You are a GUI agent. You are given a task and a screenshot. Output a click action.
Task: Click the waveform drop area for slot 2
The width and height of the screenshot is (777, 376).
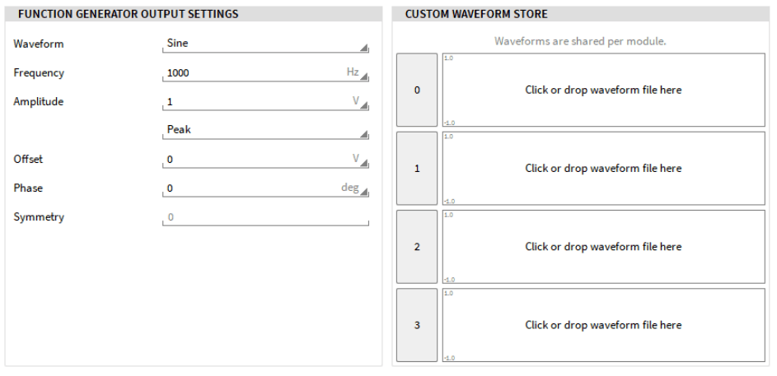(603, 247)
